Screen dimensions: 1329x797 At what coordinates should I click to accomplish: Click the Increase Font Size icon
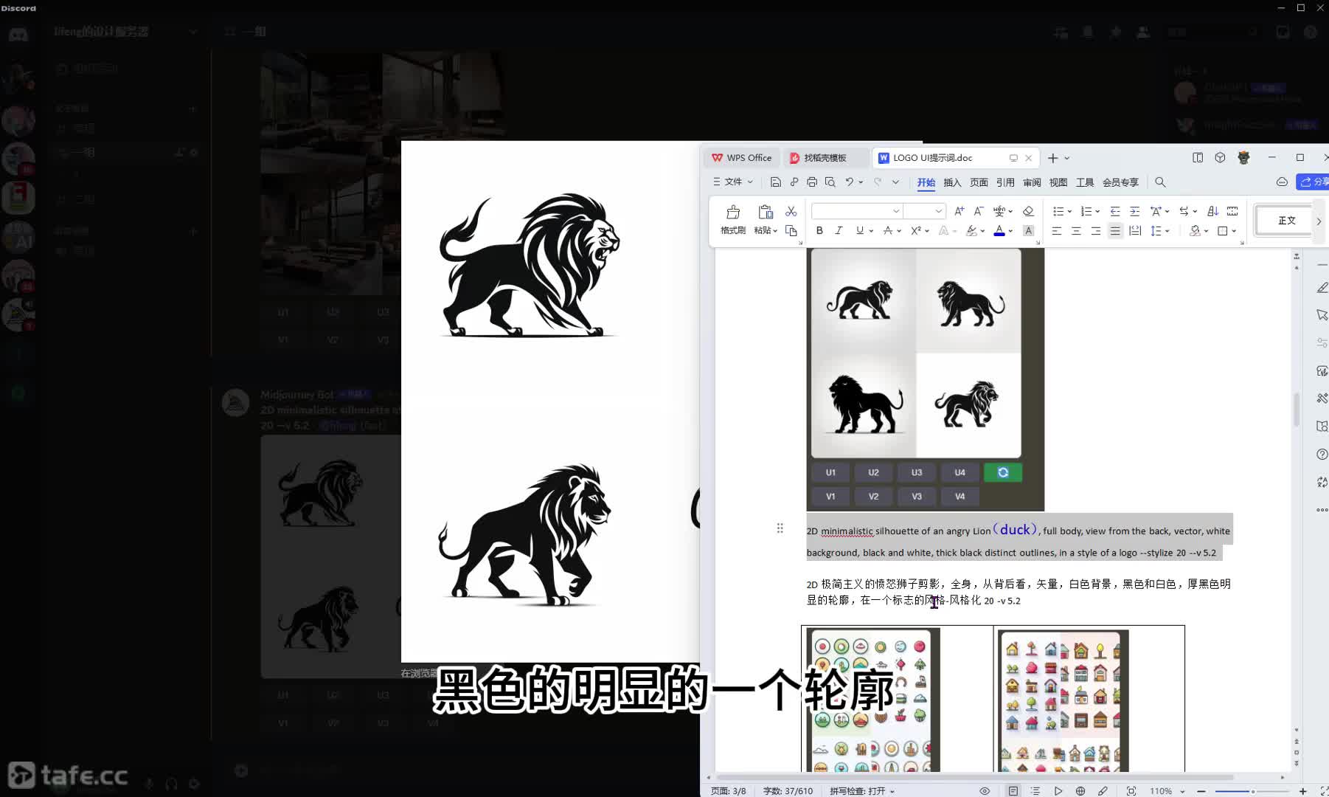pos(959,211)
